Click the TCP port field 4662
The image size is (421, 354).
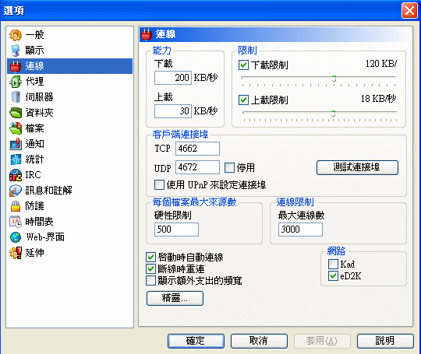tap(197, 149)
